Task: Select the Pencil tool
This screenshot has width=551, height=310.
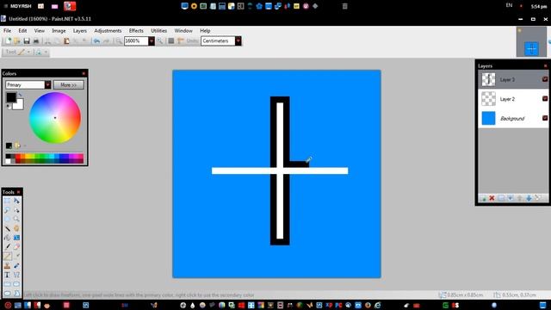Action: pos(7,257)
